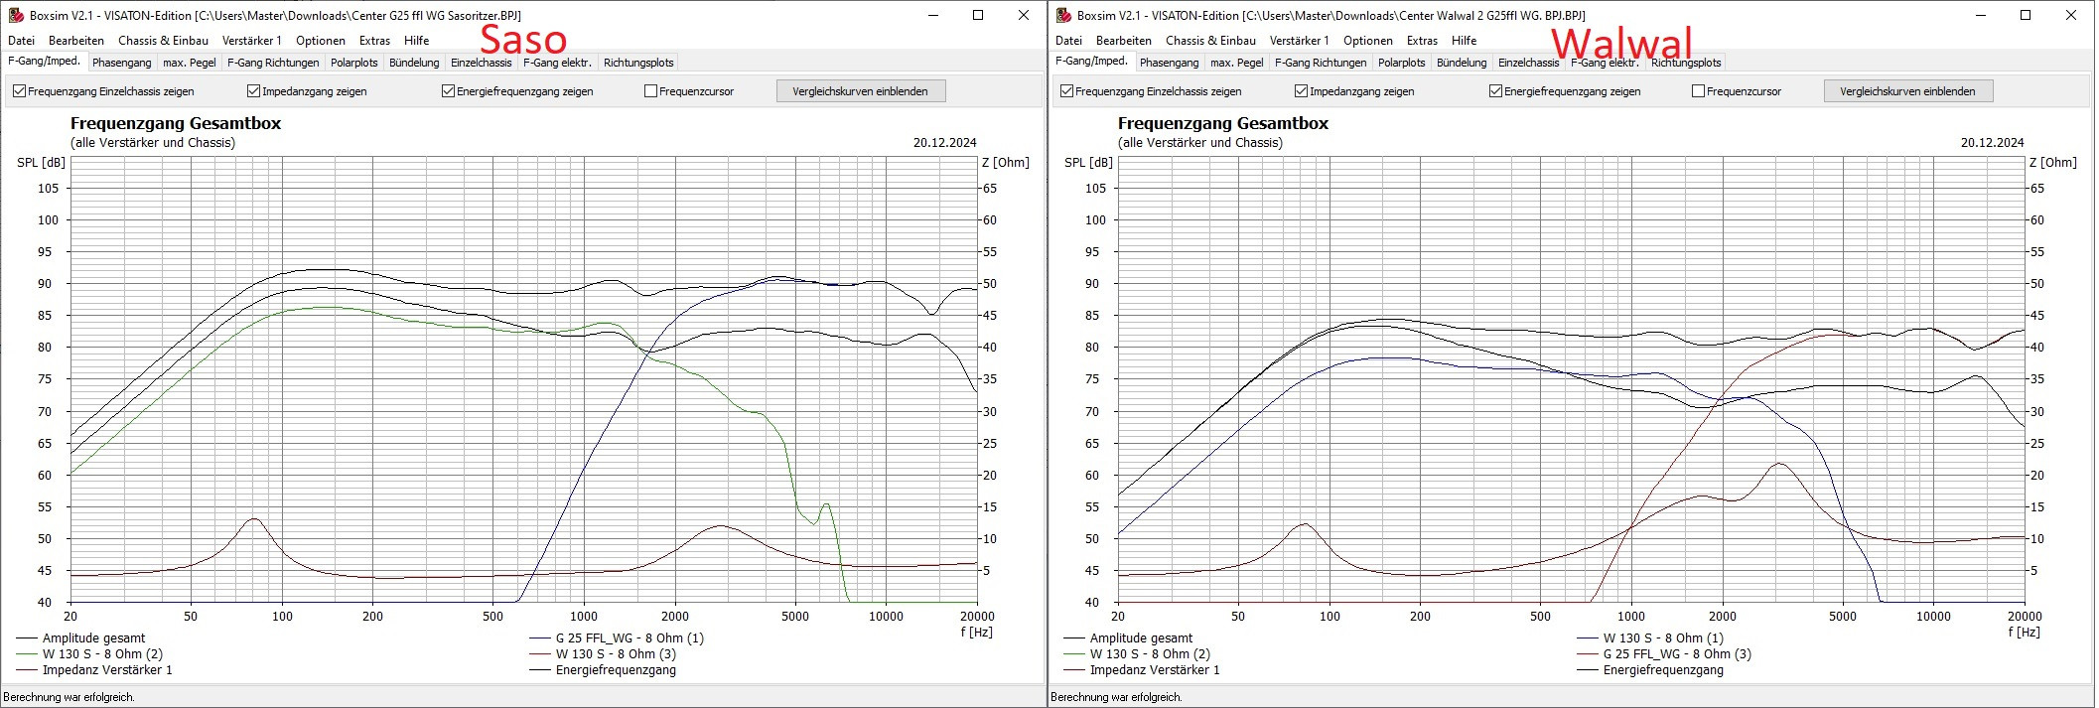Open Datei menu in Walwal window
The image size is (2099, 708).
pos(1068,41)
